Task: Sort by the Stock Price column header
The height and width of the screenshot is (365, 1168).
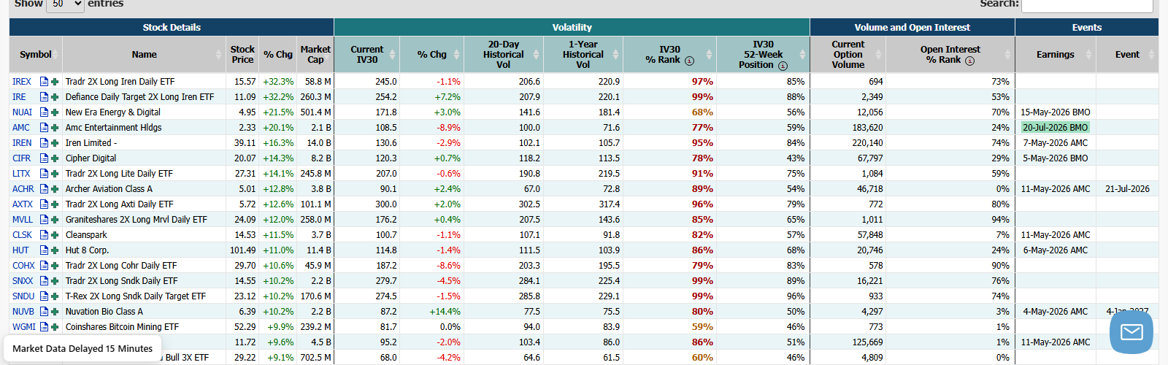Action: click(242, 55)
